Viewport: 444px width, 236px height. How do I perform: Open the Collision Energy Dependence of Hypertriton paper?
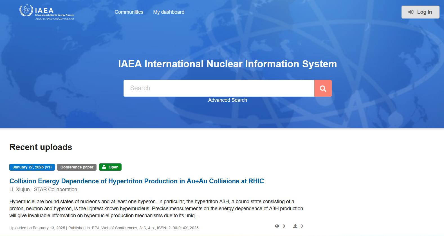(x=137, y=181)
